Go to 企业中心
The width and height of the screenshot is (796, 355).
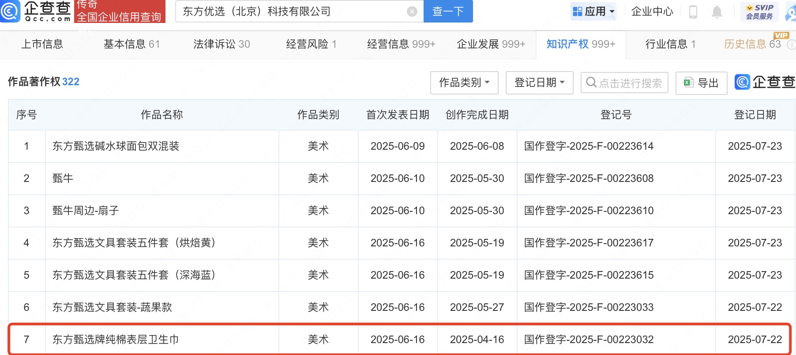tap(652, 11)
